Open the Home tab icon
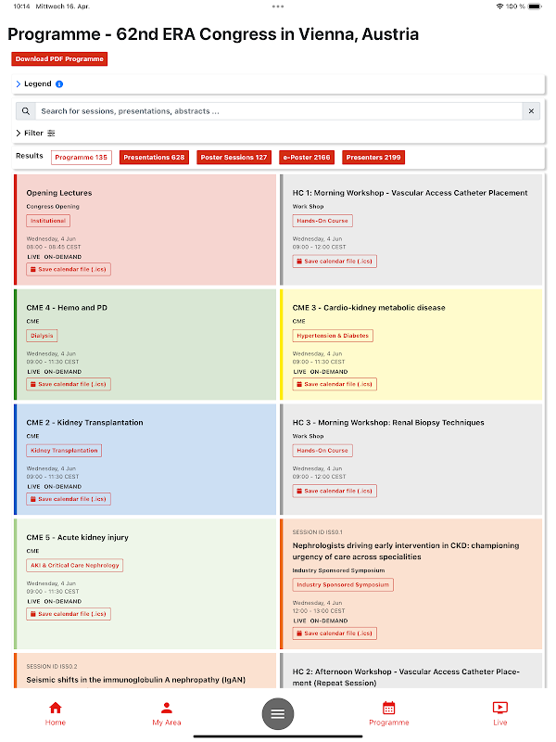Viewport: 556px width, 742px height. tap(56, 708)
